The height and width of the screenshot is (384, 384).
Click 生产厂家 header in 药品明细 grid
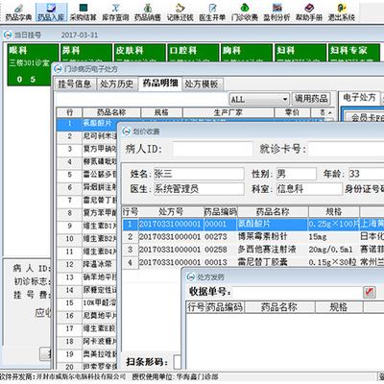pos(228,112)
